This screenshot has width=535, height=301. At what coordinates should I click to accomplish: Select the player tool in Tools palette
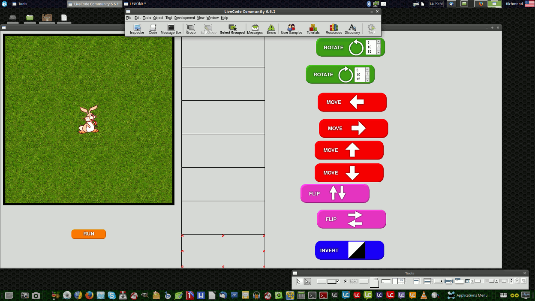(x=517, y=281)
